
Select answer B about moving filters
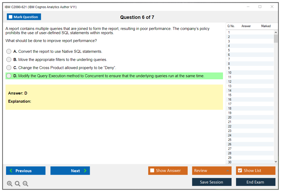tap(9, 60)
